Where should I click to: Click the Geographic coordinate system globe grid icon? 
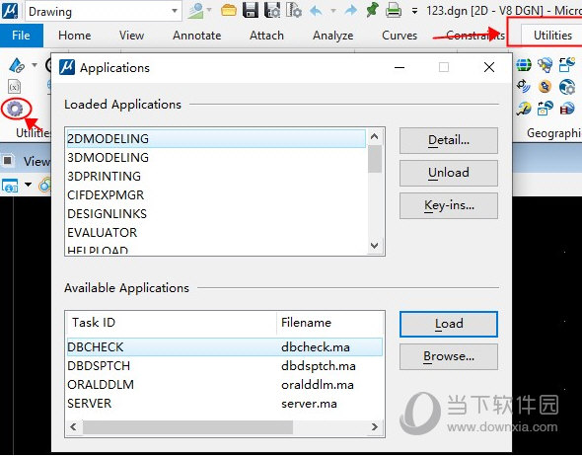(524, 65)
